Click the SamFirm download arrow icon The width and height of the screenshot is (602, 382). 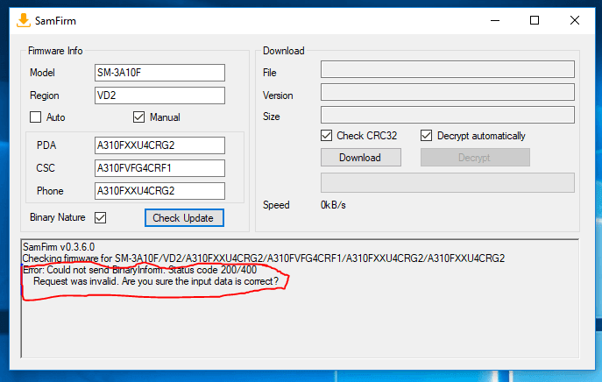(x=24, y=20)
